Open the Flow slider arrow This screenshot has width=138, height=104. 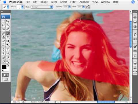pyautogui.click(x=83, y=7)
